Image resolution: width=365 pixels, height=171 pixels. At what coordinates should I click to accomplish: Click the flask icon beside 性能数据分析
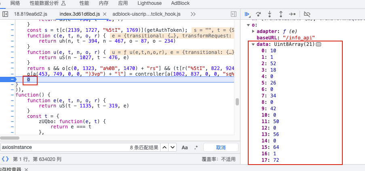[63, 3]
